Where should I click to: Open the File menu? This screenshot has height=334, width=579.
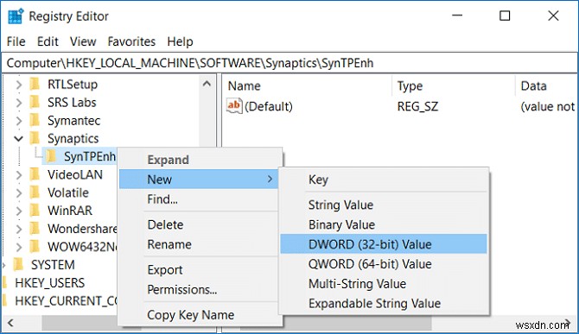point(16,41)
